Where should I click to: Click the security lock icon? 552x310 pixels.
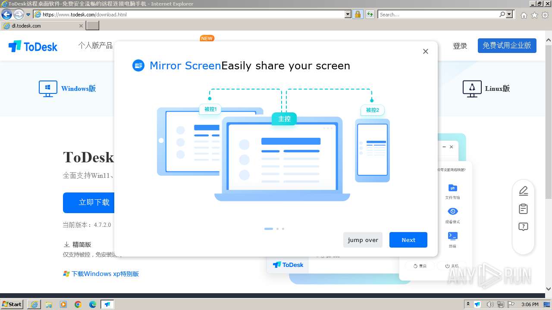click(x=358, y=14)
